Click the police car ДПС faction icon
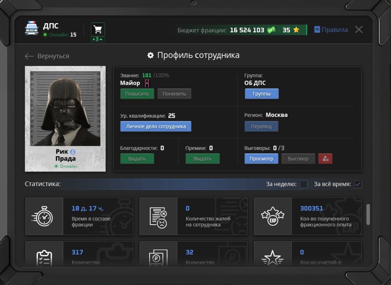391x285 pixels. tap(31, 28)
